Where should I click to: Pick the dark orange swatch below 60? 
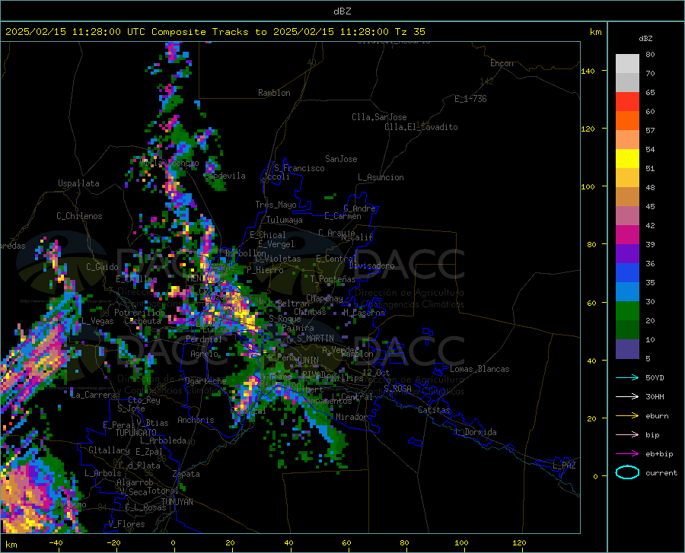pyautogui.click(x=627, y=121)
